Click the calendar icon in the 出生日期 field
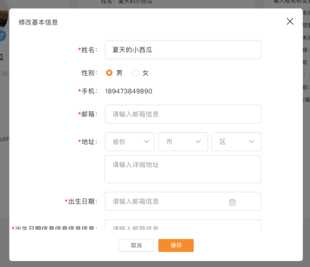 coord(232,202)
